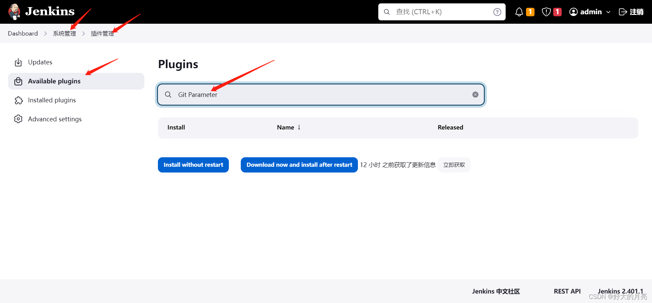Toggle the Name sort arrow
Image resolution: width=652 pixels, height=303 pixels.
coord(299,127)
